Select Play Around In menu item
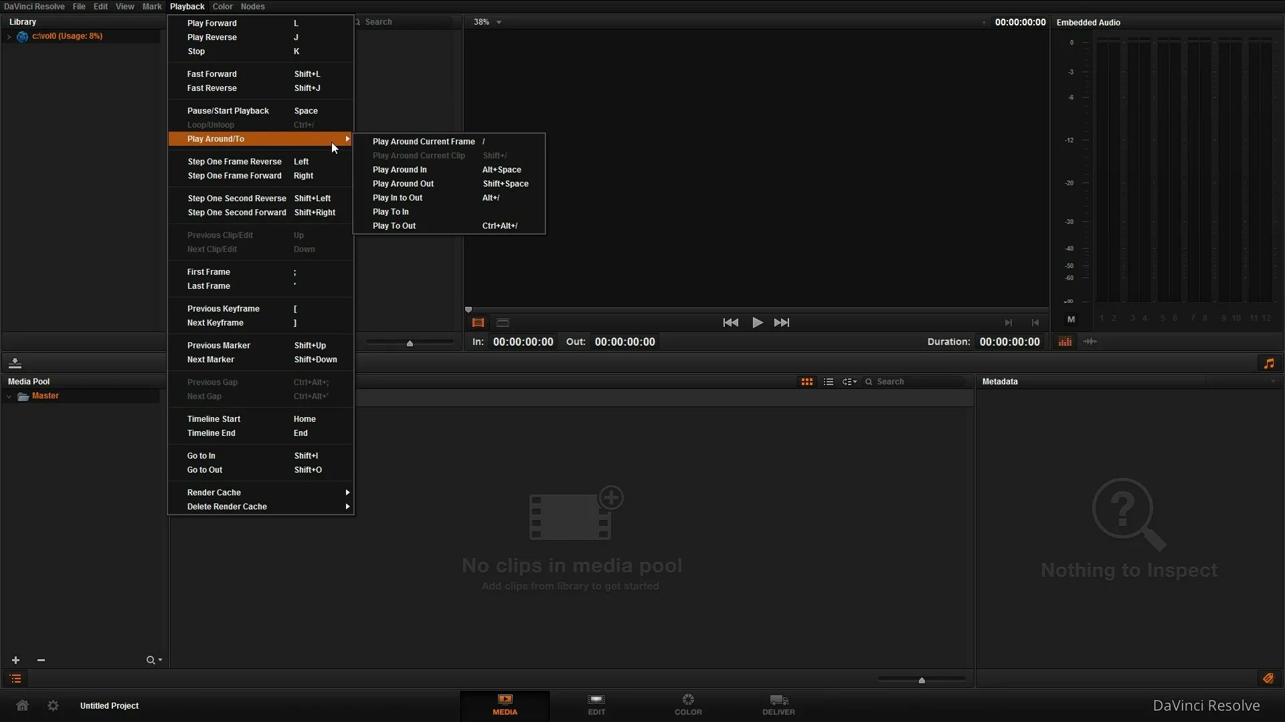Image resolution: width=1285 pixels, height=722 pixels. (400, 170)
